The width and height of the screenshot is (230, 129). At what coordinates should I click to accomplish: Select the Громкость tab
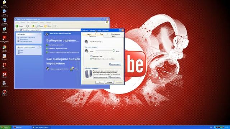[x=93, y=36]
